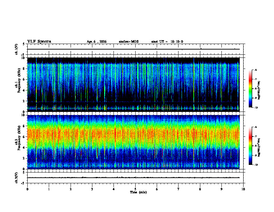The image size is (274, 212).
Task: Click the ch.1(V) waveform axis label
Action: 17,49
